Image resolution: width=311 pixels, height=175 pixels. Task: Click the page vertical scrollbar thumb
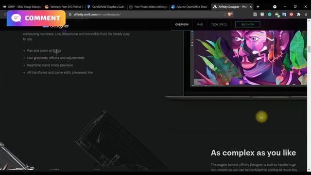tap(309, 49)
